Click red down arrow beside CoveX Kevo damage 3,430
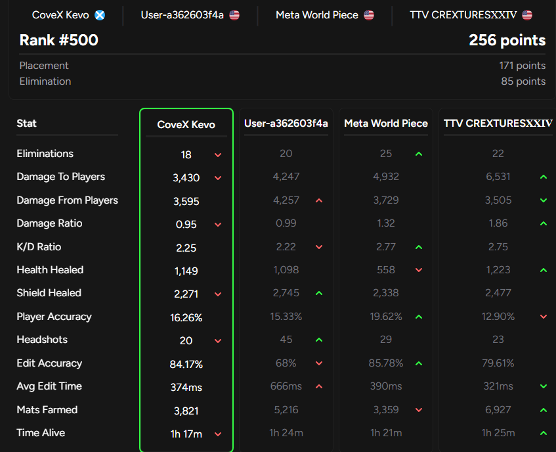 218,178
